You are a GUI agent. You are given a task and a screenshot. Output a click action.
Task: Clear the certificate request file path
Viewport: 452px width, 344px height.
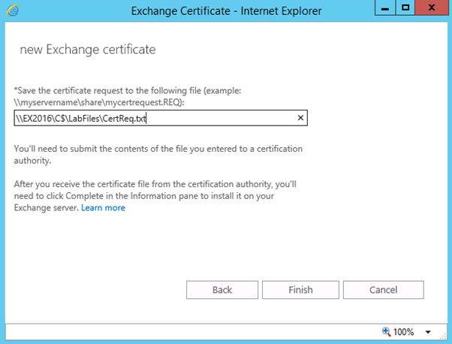(x=300, y=118)
